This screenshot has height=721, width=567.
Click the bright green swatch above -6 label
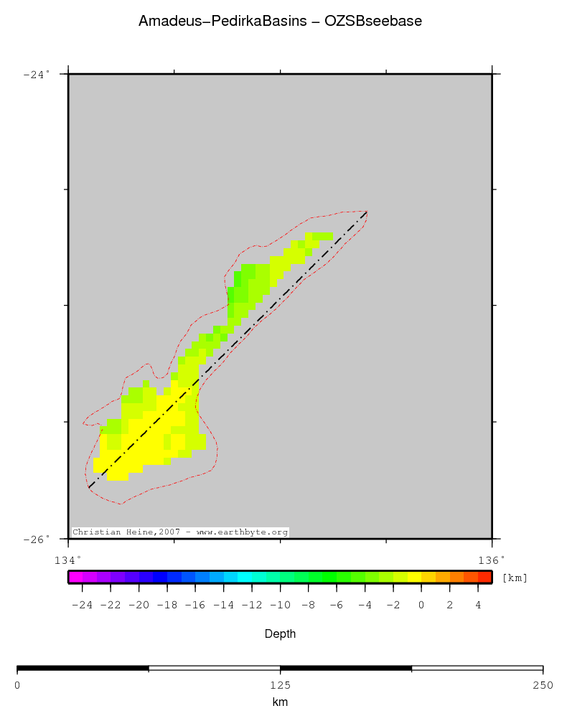(x=329, y=577)
